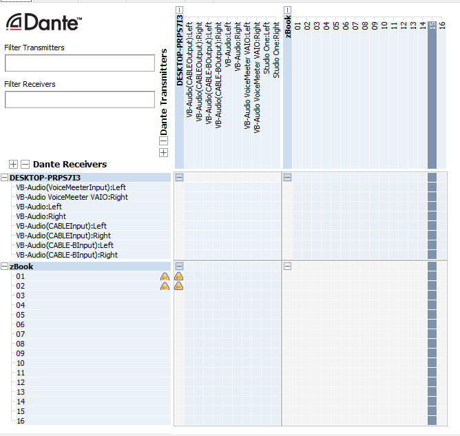Click the Dante logo

pyautogui.click(x=44, y=22)
